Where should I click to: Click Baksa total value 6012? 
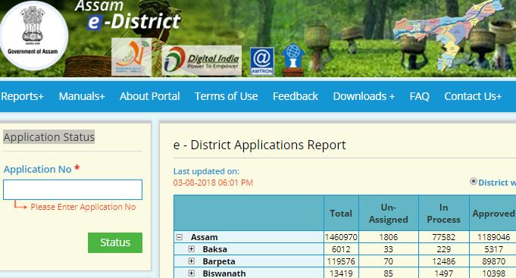point(341,249)
